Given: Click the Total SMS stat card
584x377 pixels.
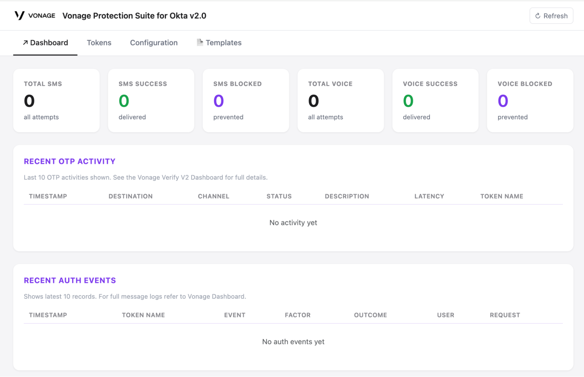Looking at the screenshot, I should pos(56,101).
